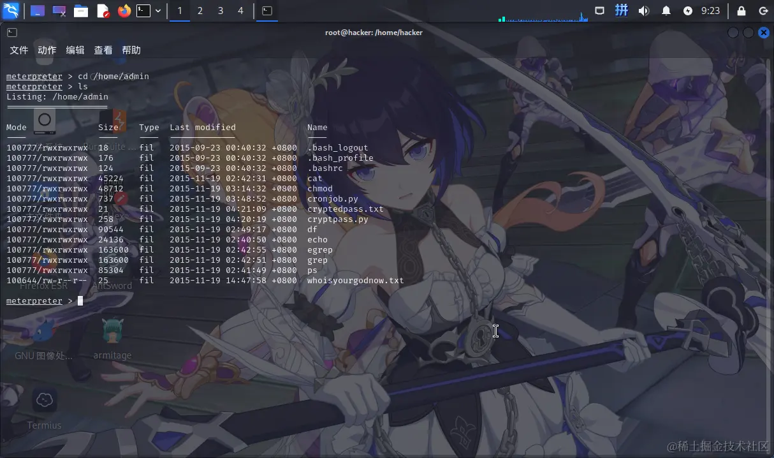Image resolution: width=774 pixels, height=458 pixels.
Task: Click the 'cryptedpass.txt' file name
Action: (x=346, y=209)
